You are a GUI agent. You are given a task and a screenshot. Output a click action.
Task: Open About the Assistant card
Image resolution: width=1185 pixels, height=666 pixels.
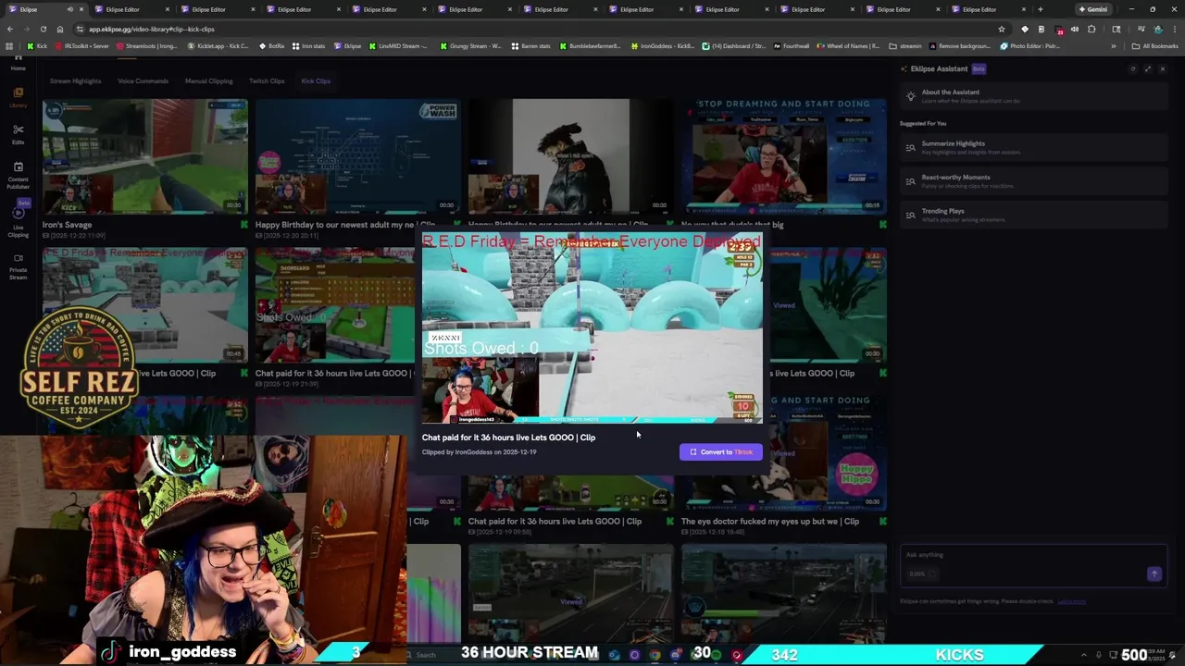(1032, 96)
